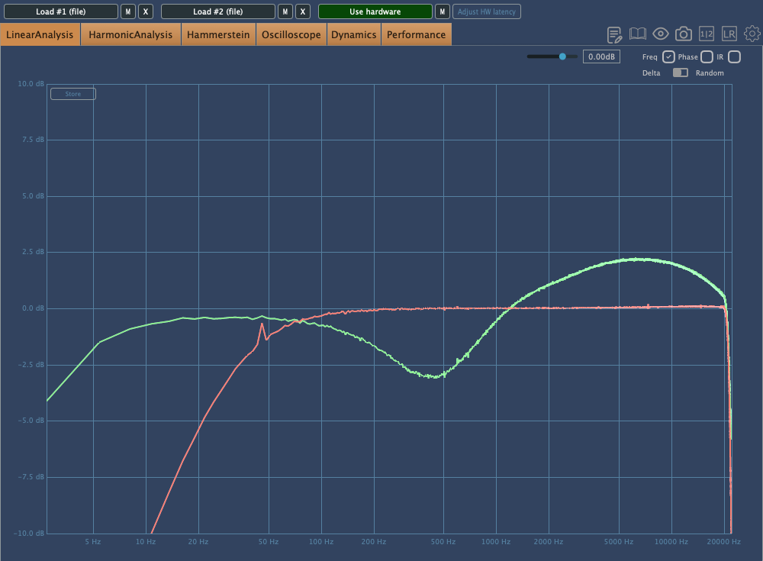Image resolution: width=763 pixels, height=561 pixels.
Task: Click the M button next to Load #2
Action: 285,11
